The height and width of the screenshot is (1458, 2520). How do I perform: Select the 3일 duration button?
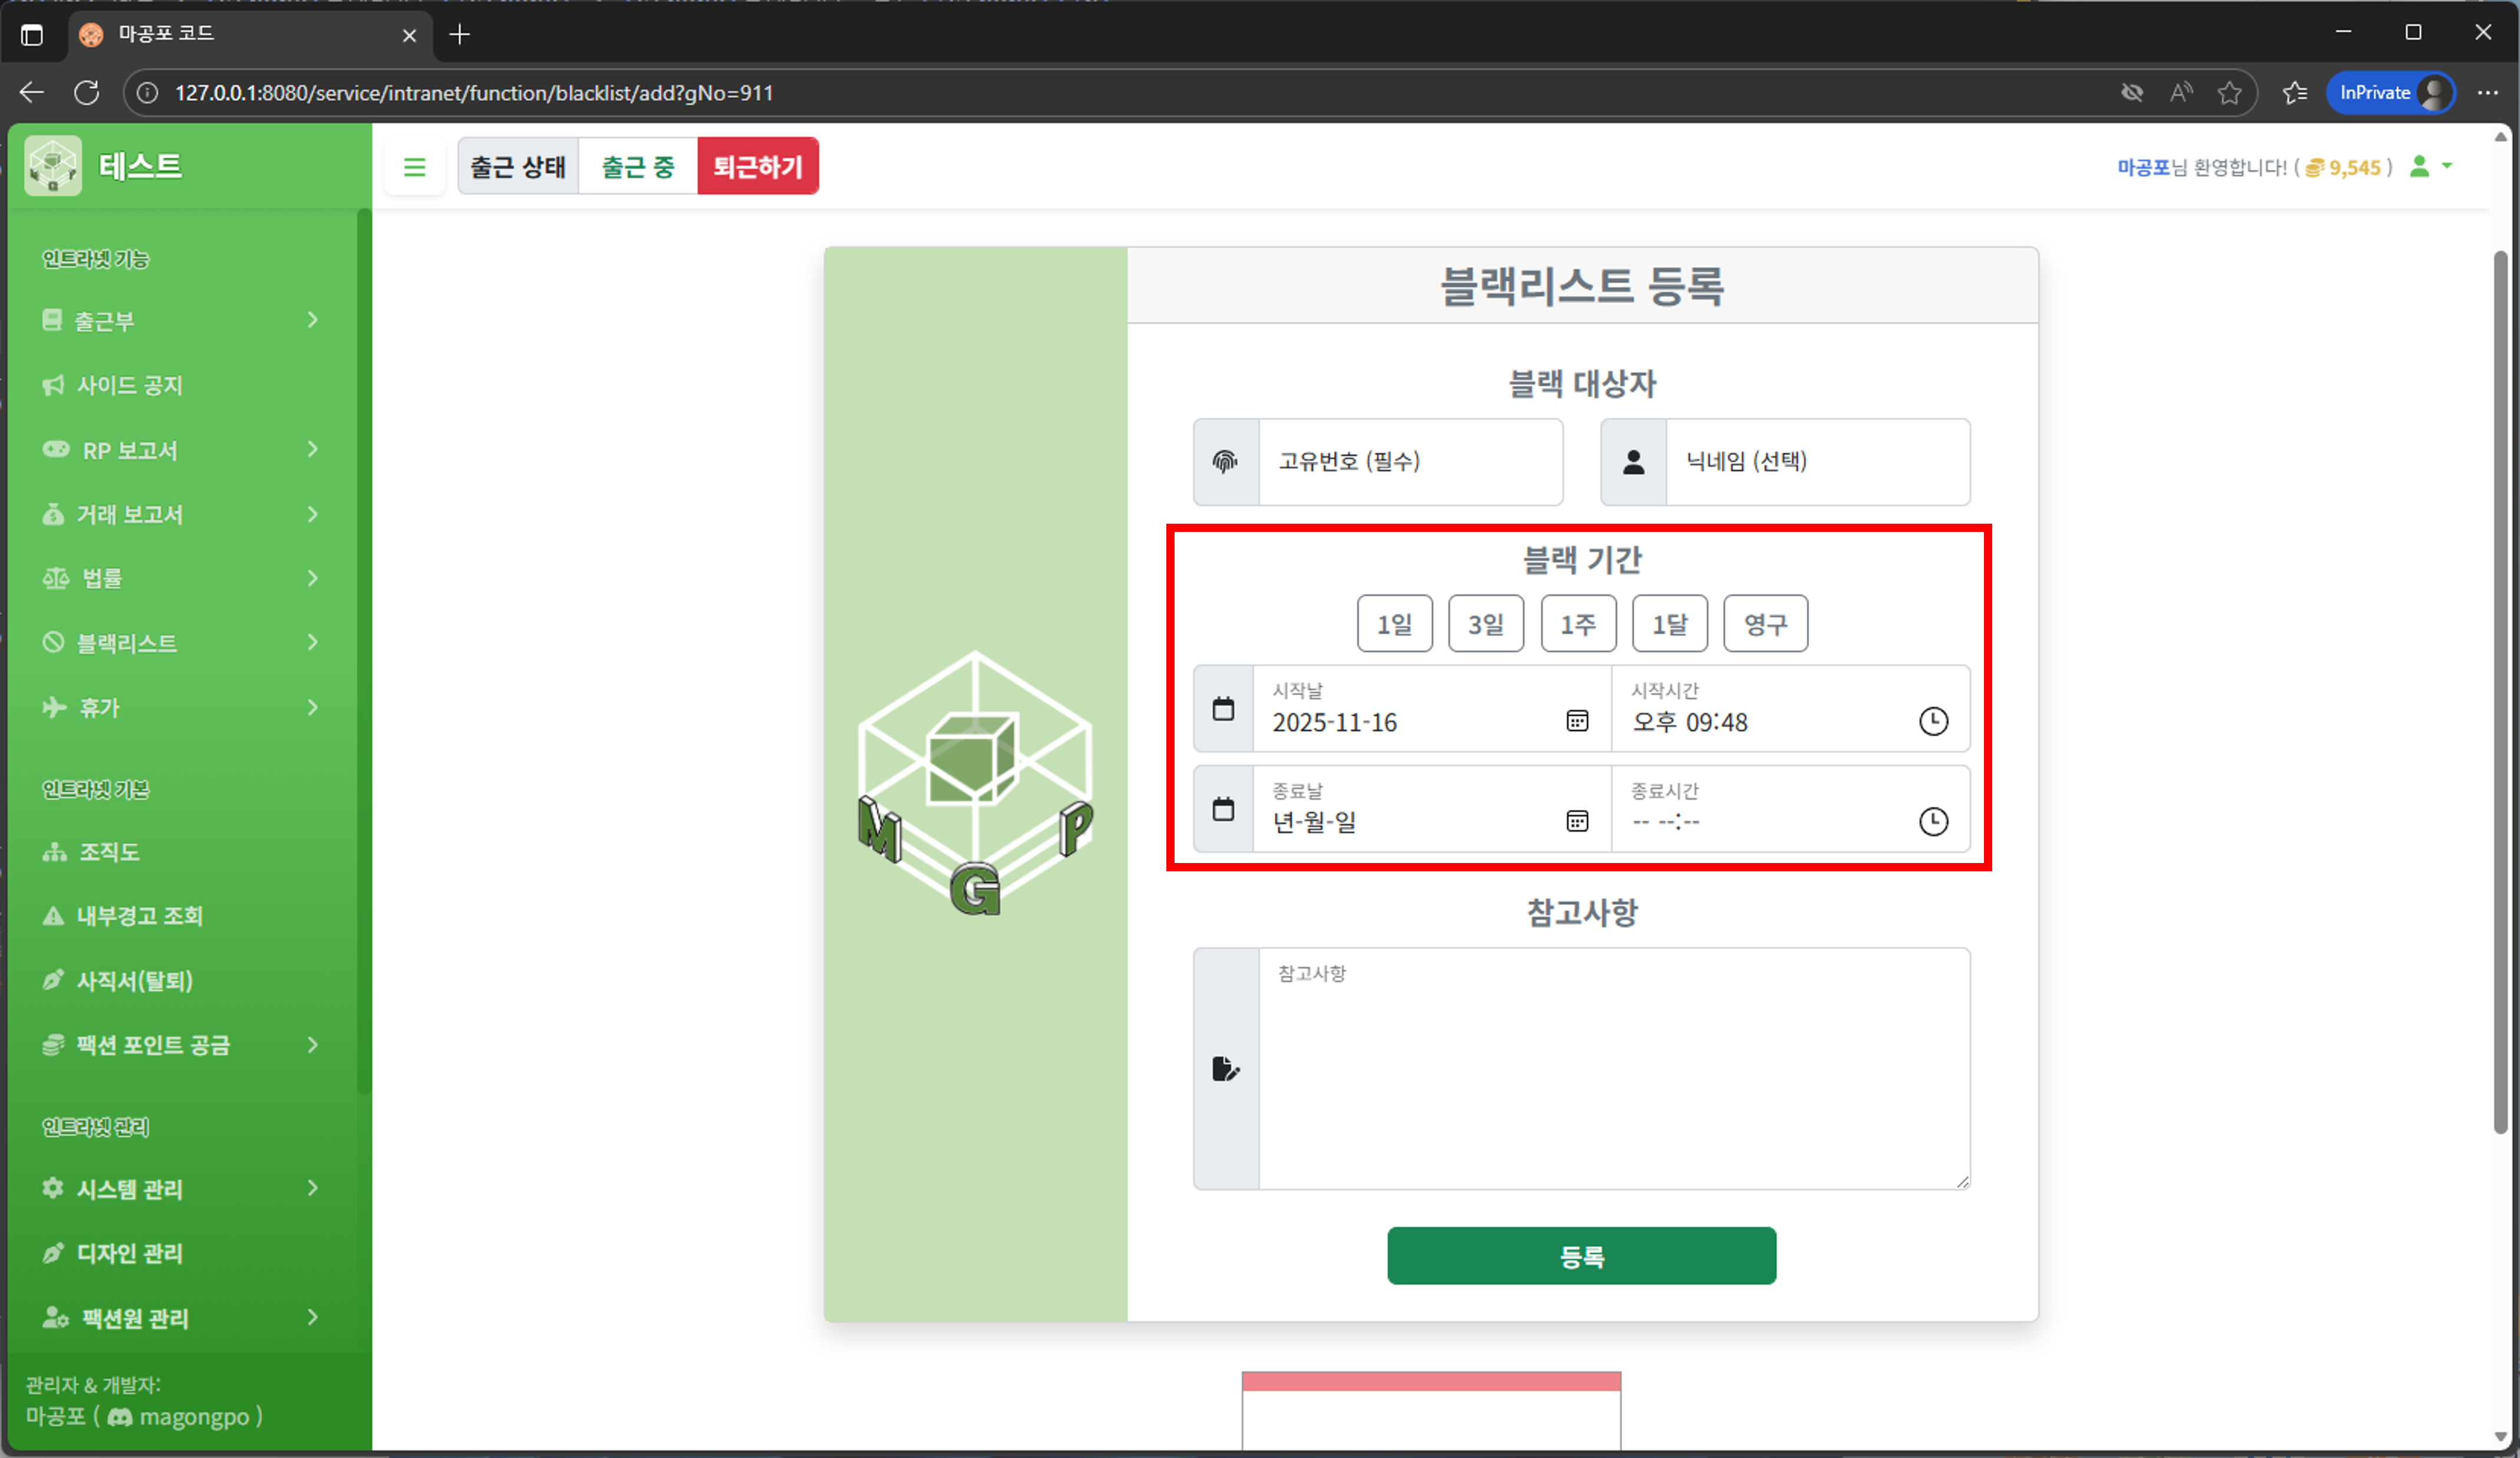pyautogui.click(x=1486, y=624)
